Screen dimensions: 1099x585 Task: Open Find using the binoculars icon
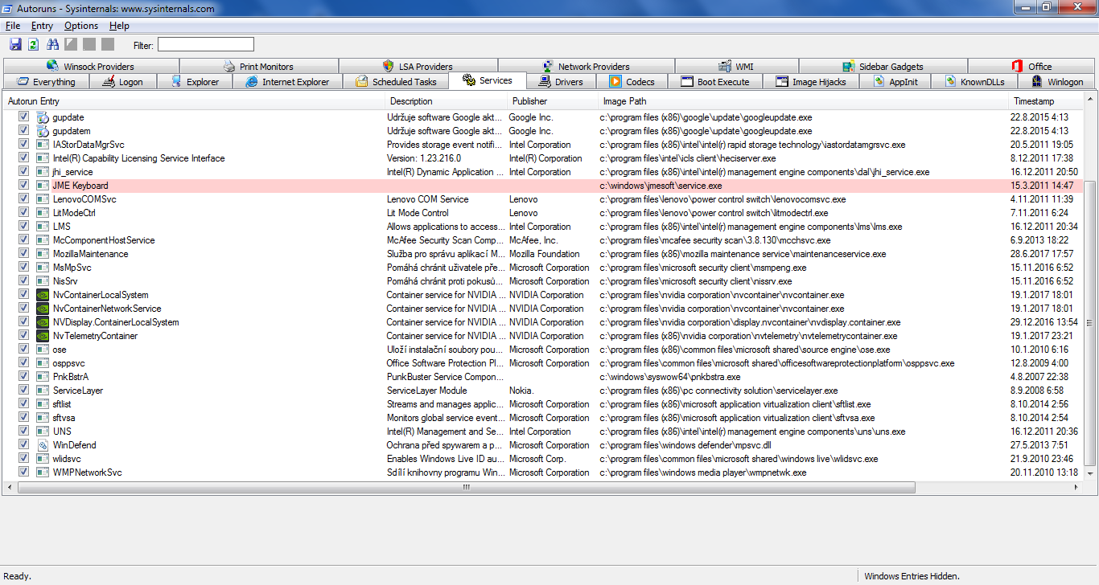[x=53, y=44]
